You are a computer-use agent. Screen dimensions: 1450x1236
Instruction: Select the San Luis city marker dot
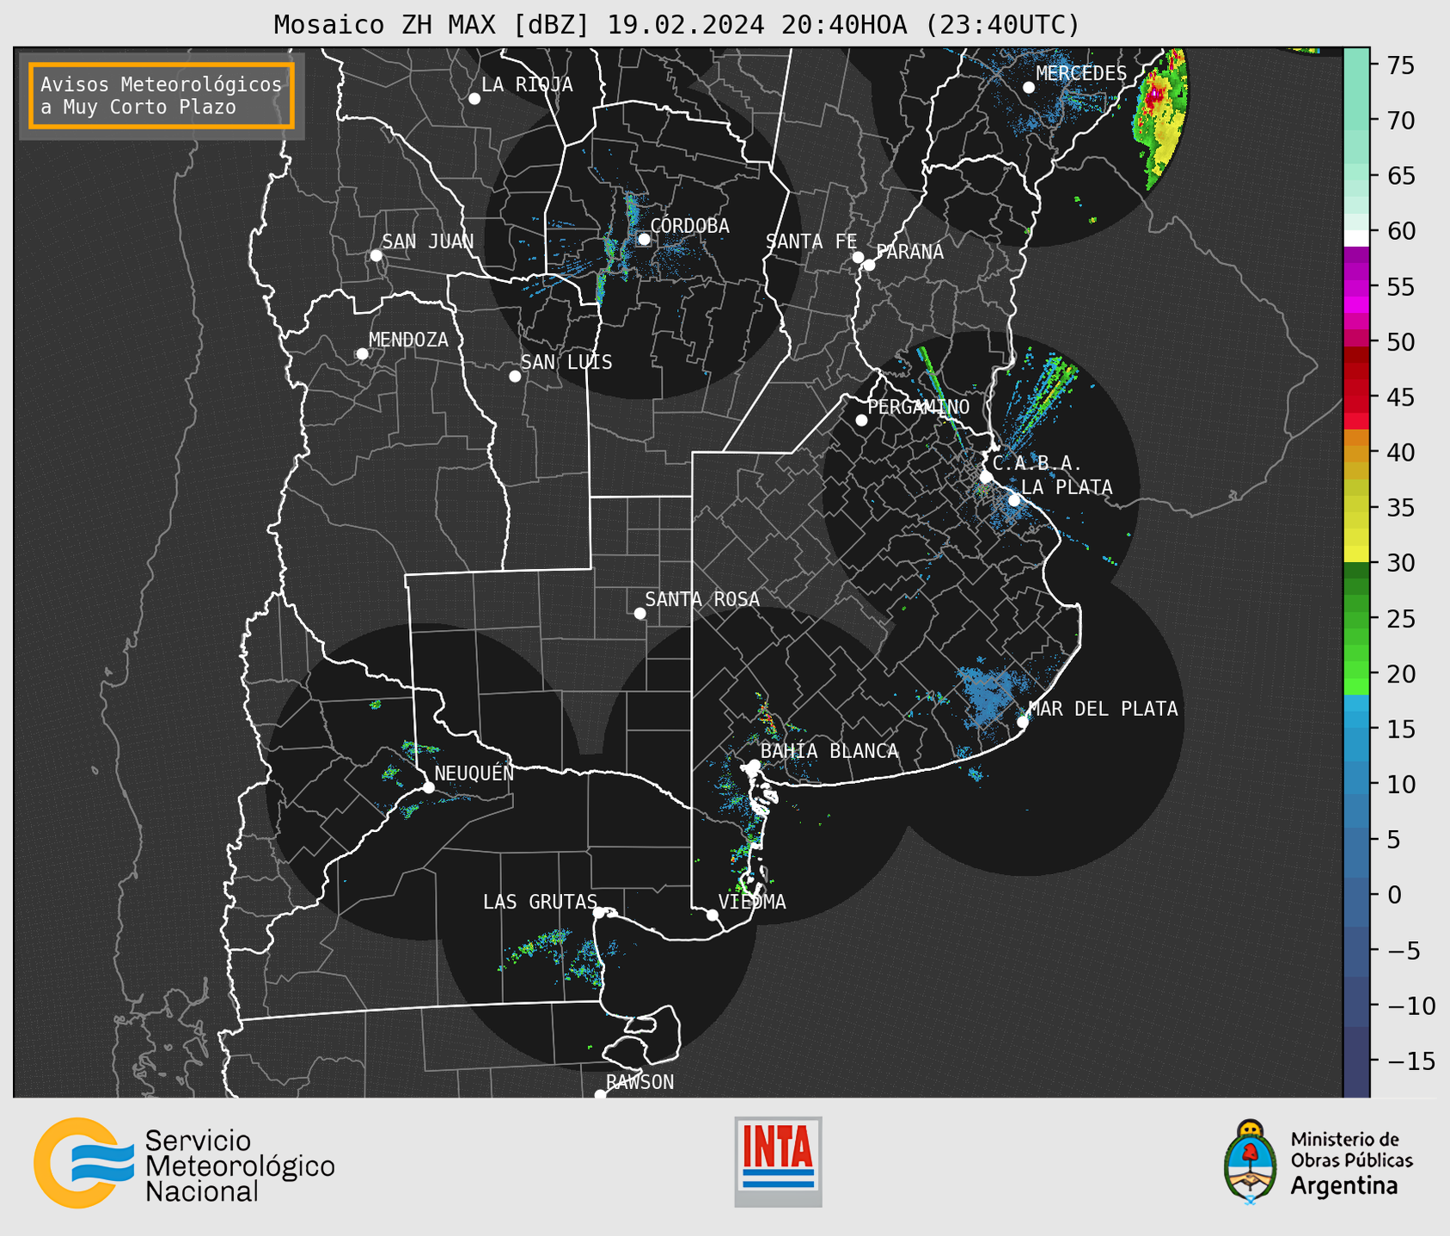point(515,376)
